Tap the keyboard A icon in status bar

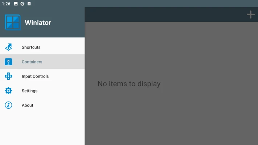[29, 4]
